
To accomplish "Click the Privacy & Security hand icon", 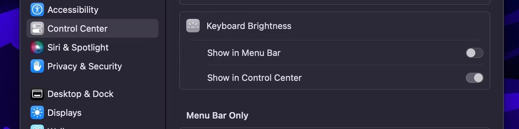I will [x=37, y=66].
